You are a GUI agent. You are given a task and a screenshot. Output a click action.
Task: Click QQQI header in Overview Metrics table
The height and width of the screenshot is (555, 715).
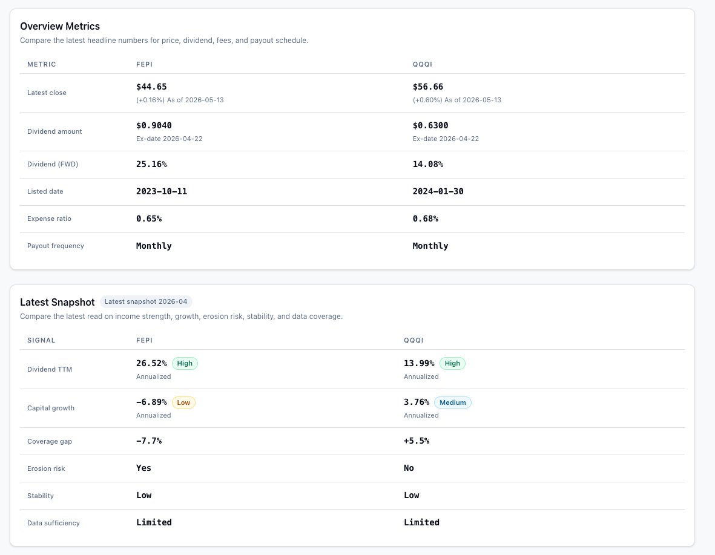point(422,64)
